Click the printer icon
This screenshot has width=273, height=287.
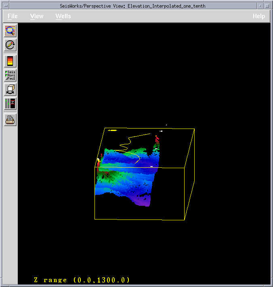tap(10, 120)
